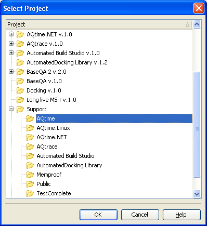Select Automated Build Studio v.1.0 project
207x226 pixels.
[63, 53]
